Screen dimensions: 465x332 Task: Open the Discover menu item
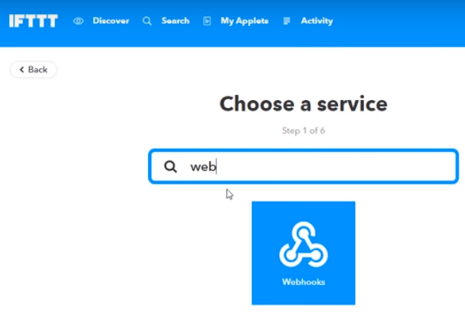pos(111,21)
